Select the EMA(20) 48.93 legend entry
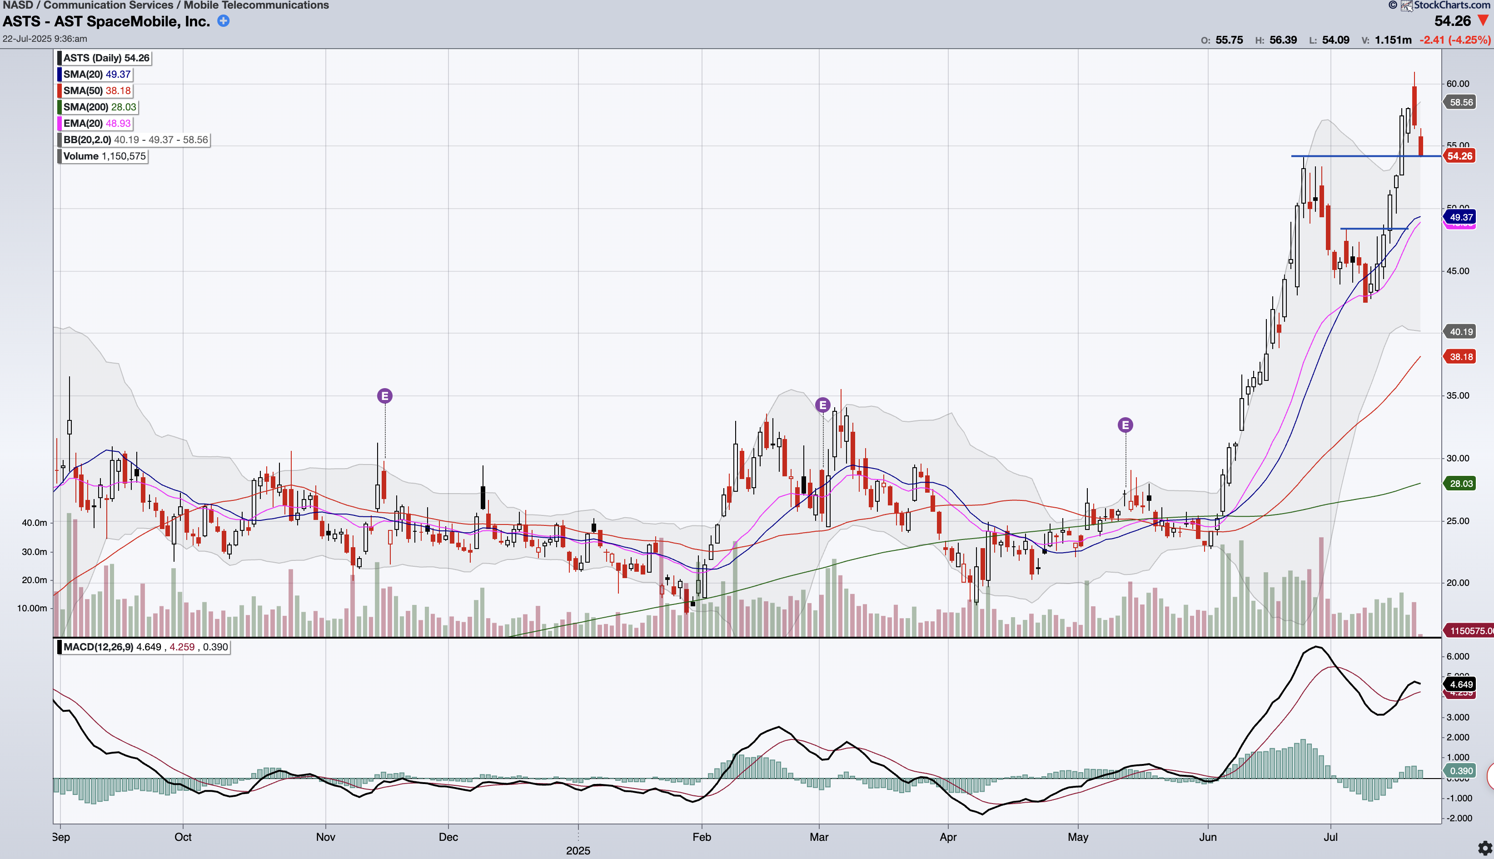 (97, 123)
